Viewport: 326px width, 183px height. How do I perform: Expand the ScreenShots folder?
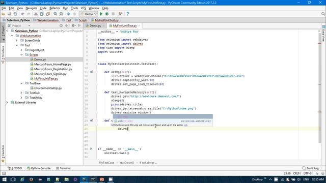pyautogui.click(x=17, y=41)
